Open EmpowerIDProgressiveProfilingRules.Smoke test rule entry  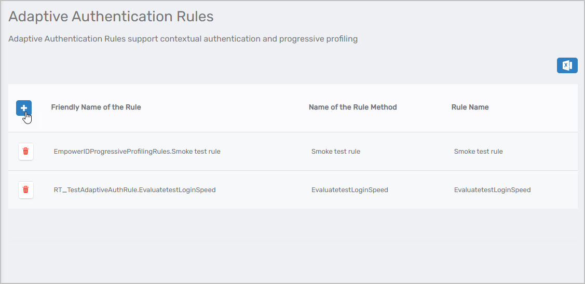137,152
